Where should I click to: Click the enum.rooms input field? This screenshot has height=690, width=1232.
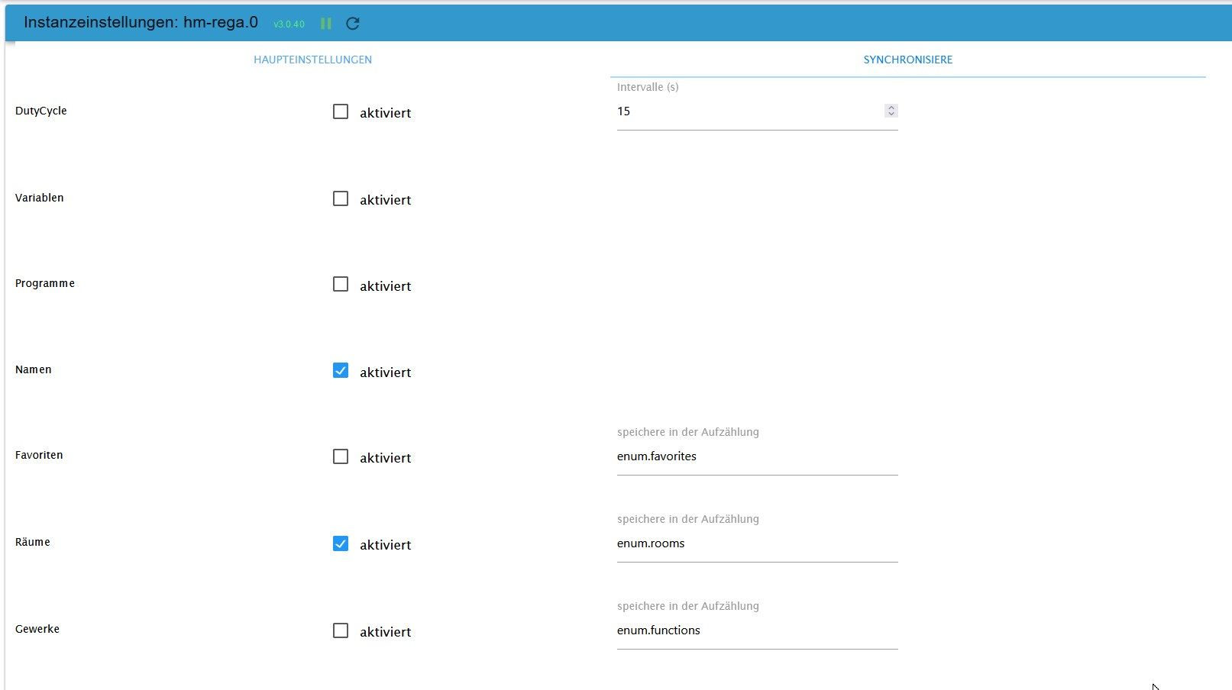pos(756,543)
